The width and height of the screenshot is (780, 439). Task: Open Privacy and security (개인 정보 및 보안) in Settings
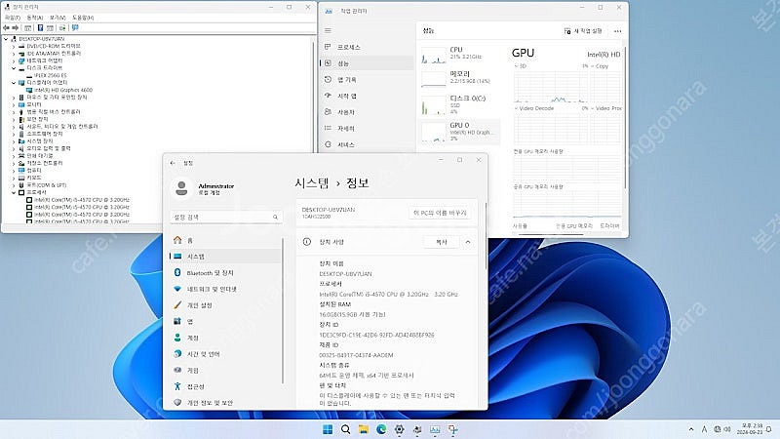click(226, 403)
